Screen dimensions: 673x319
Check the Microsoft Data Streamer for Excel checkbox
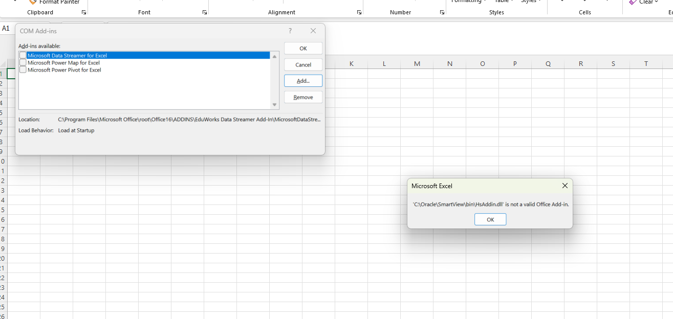[23, 55]
